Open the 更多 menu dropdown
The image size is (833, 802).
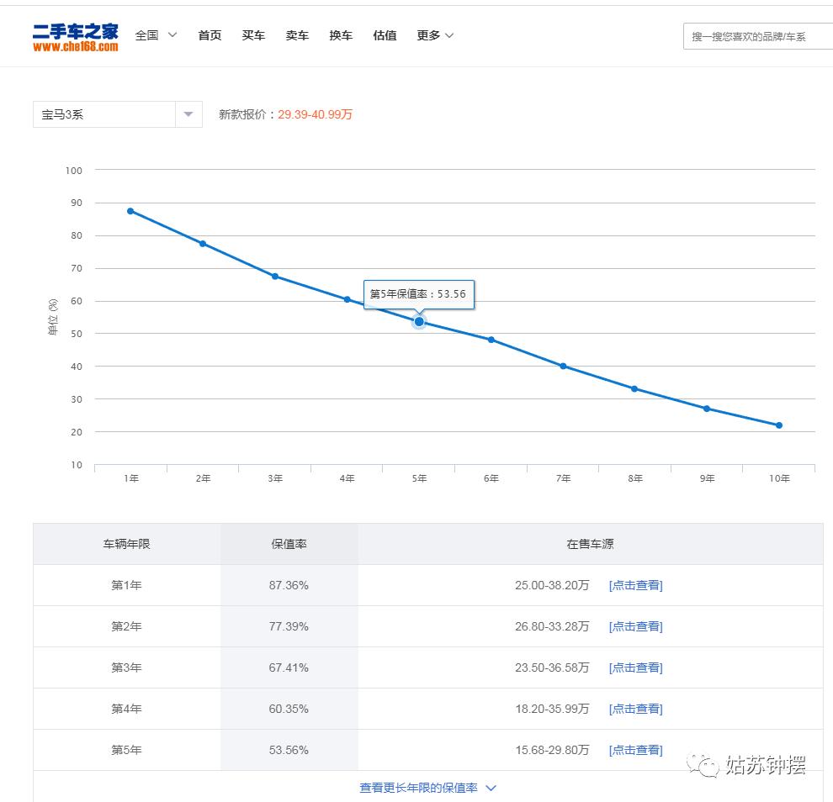point(433,35)
